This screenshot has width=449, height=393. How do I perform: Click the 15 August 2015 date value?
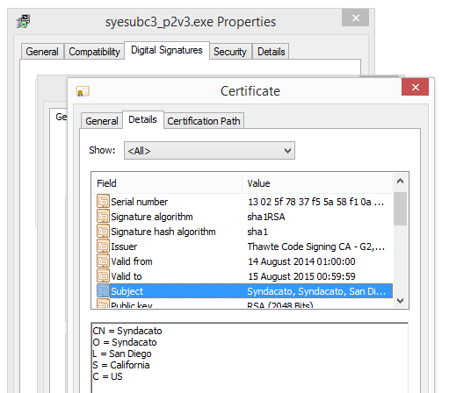tap(301, 276)
